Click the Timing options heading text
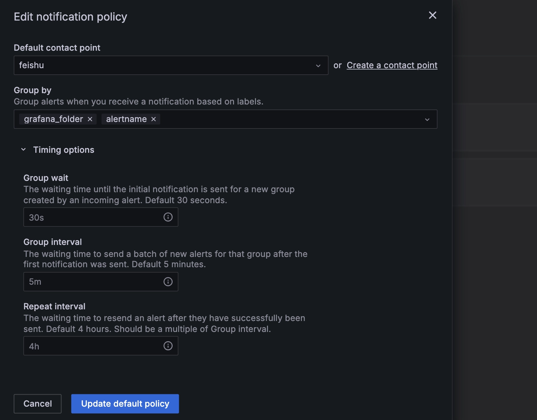537x420 pixels. pyautogui.click(x=63, y=150)
